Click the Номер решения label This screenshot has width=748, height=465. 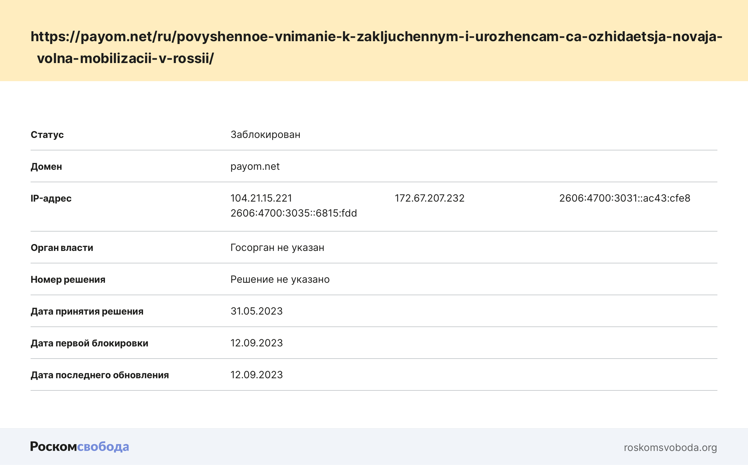point(68,280)
